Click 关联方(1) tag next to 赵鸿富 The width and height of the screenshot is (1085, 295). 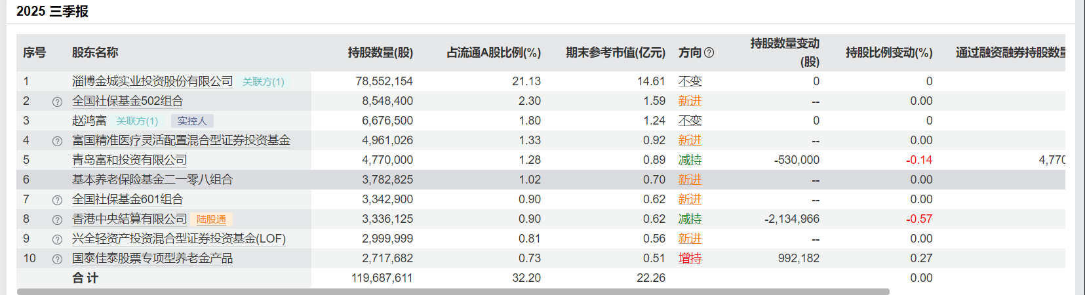(137, 121)
